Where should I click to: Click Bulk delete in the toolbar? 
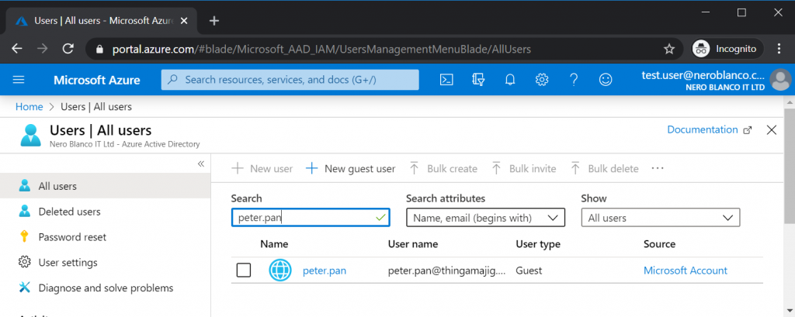tap(604, 169)
